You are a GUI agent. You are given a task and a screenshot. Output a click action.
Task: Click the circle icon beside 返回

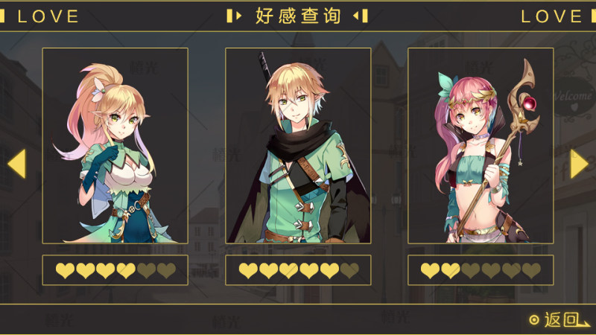(534, 320)
